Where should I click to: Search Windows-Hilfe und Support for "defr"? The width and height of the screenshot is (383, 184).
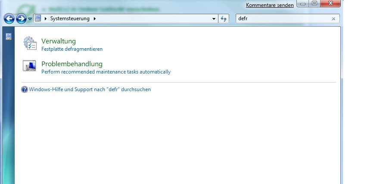(90, 89)
